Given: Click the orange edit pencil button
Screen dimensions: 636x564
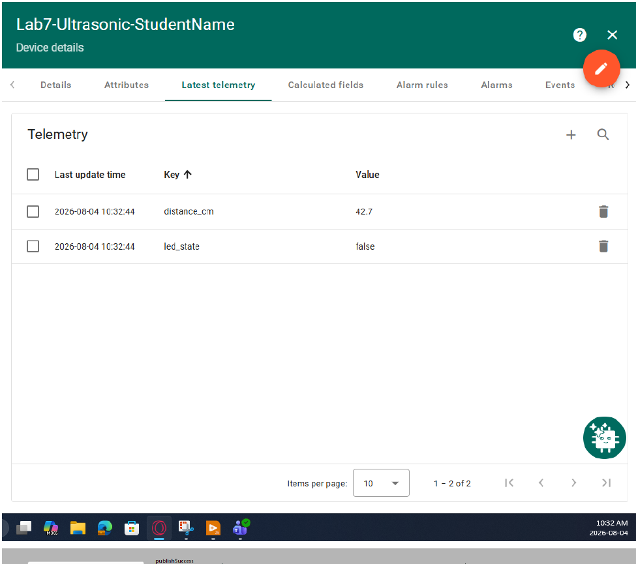Looking at the screenshot, I should click(x=601, y=68).
